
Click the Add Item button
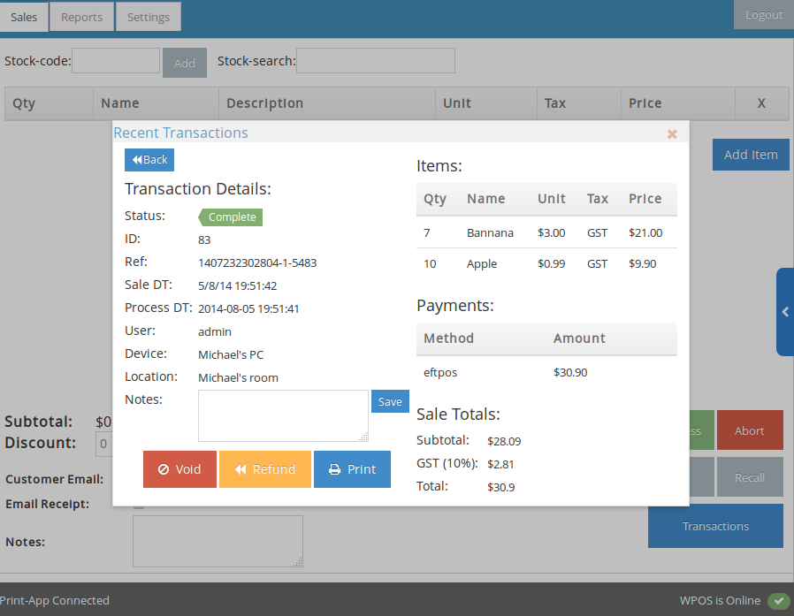click(x=751, y=155)
